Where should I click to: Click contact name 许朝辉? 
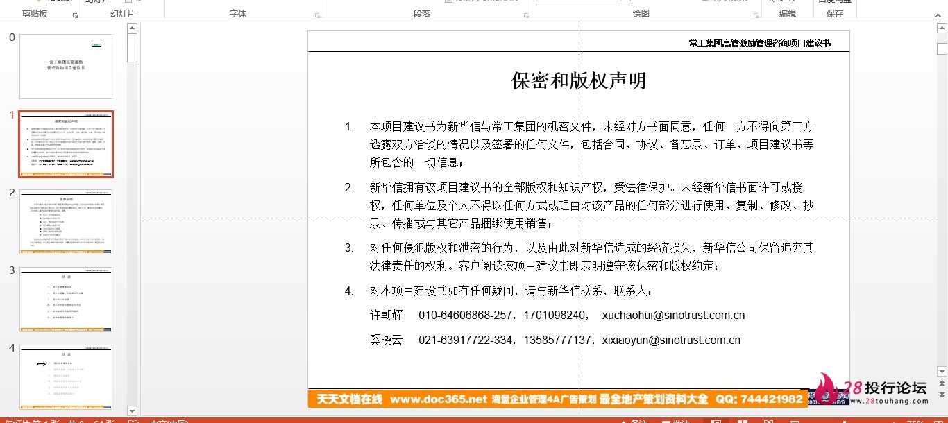click(x=386, y=316)
